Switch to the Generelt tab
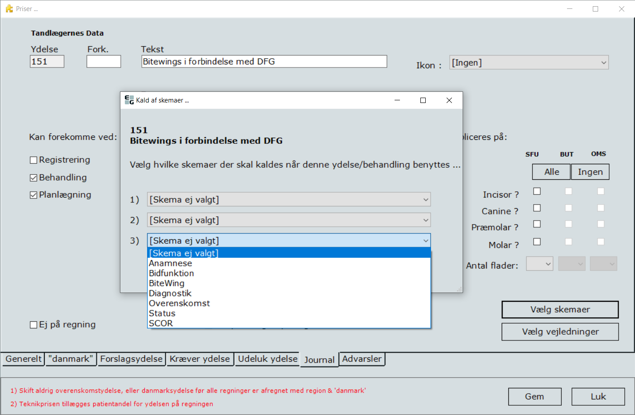 23,359
